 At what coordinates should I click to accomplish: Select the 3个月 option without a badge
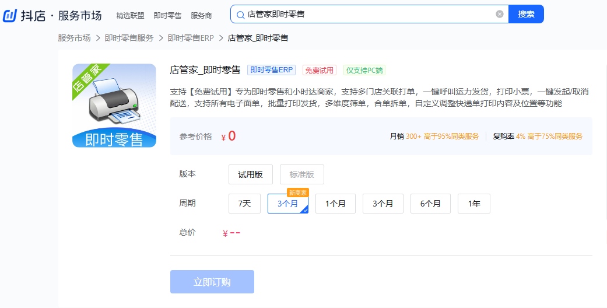(383, 204)
